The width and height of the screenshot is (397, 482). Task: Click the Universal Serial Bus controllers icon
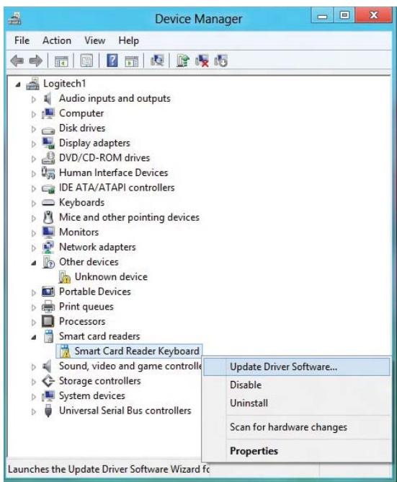48,411
